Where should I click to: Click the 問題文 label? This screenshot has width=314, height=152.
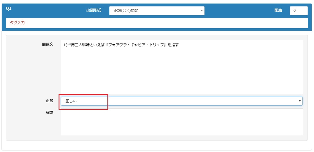tap(47, 44)
